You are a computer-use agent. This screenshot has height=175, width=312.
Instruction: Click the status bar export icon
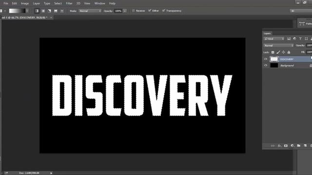pos(6,173)
